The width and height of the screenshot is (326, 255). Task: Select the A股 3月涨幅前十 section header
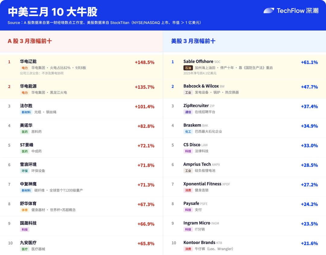tap(30, 41)
